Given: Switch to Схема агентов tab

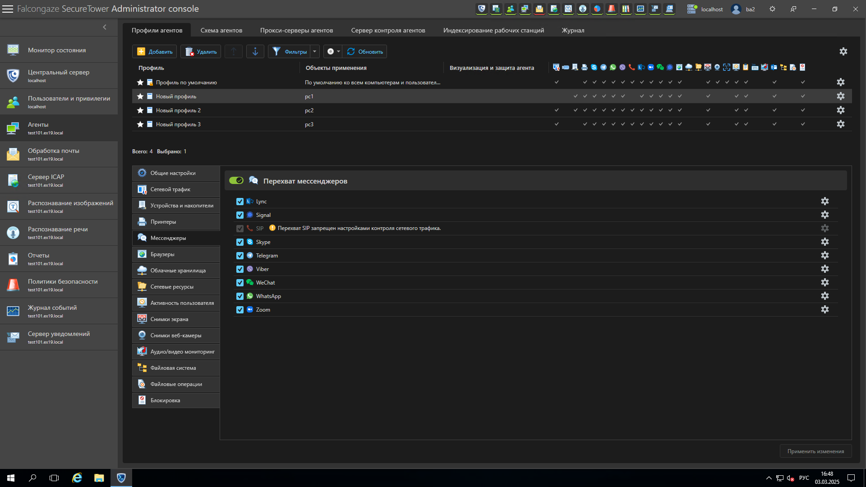Looking at the screenshot, I should pos(221,30).
